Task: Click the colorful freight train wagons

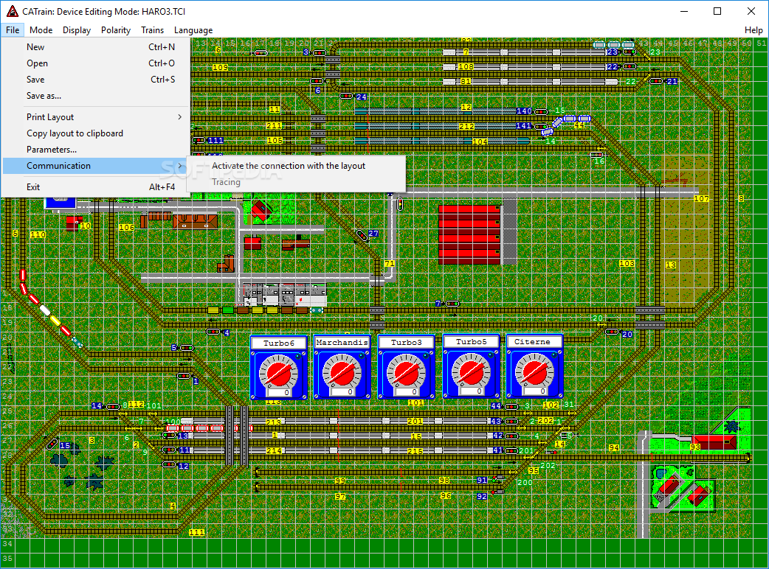Action: 265,310
